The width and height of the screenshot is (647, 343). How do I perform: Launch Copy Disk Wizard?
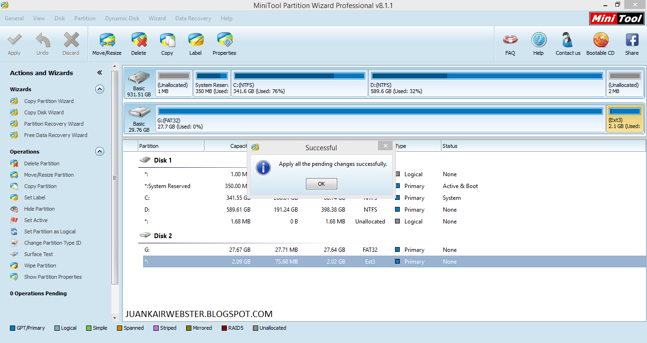tap(44, 112)
